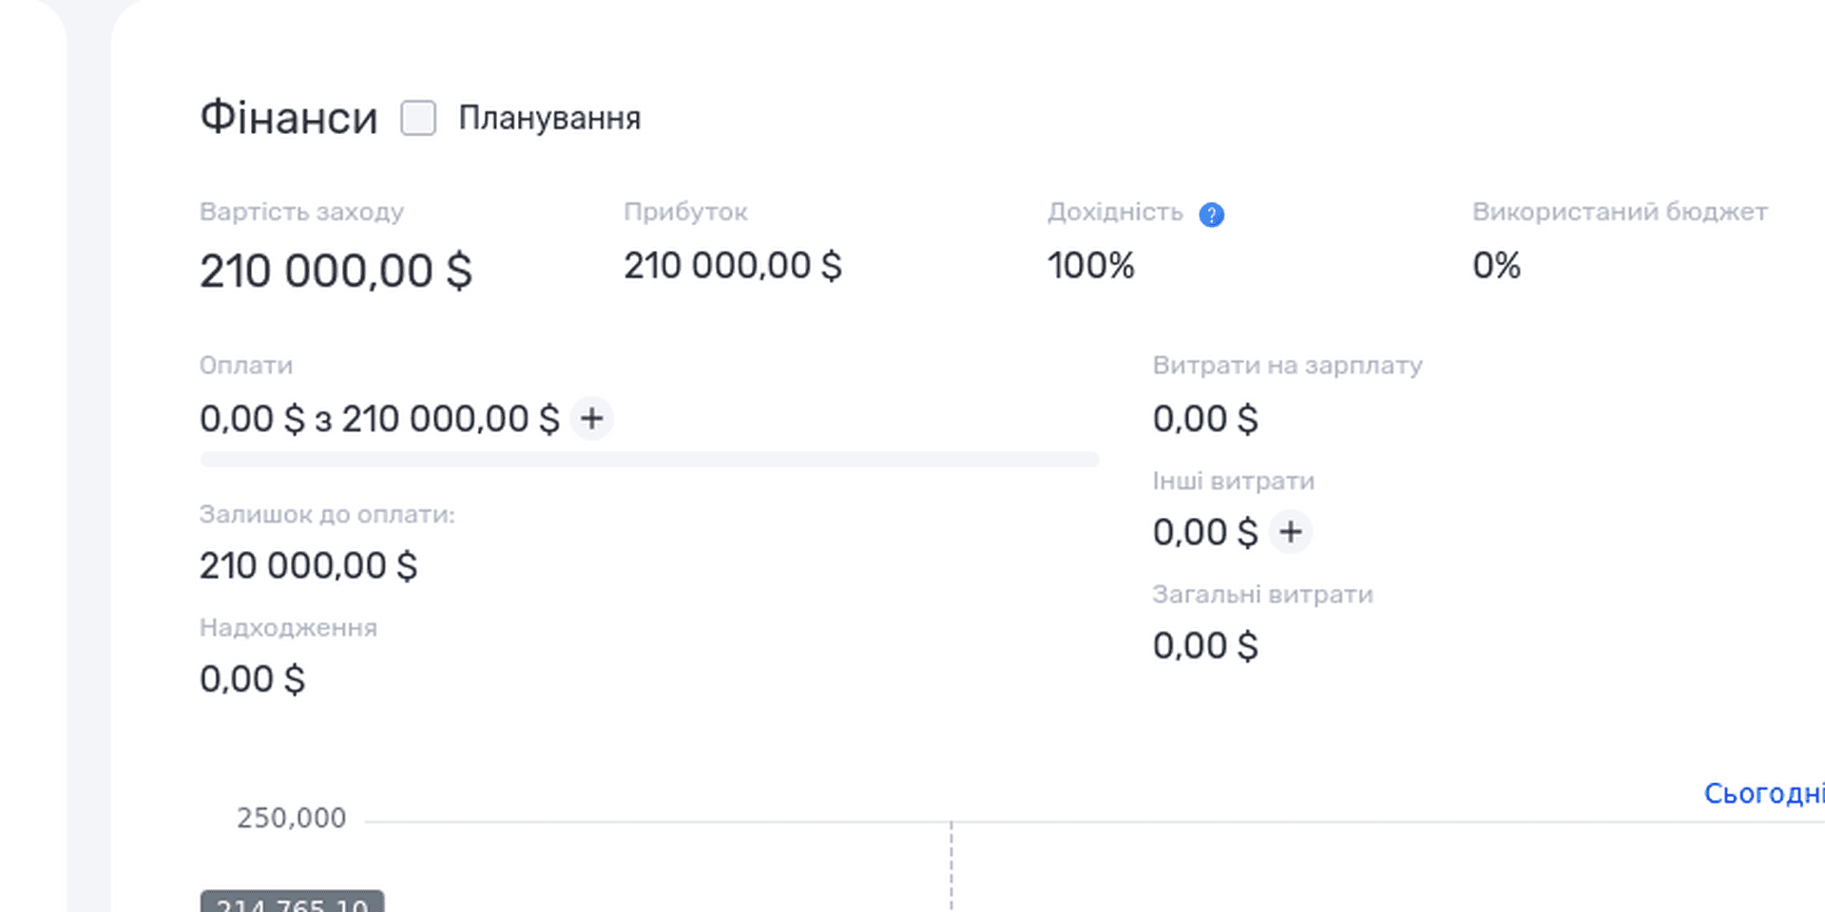Click the 250,000 chart axis label
Image resolution: width=1825 pixels, height=912 pixels.
(x=291, y=818)
